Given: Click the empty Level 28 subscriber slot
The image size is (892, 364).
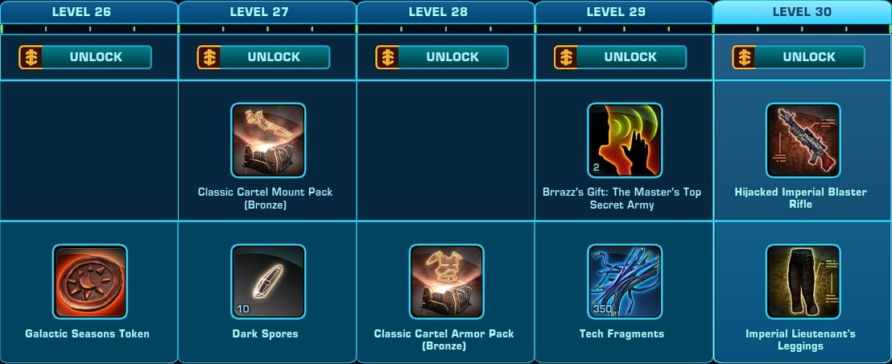Looking at the screenshot, I should [445, 150].
